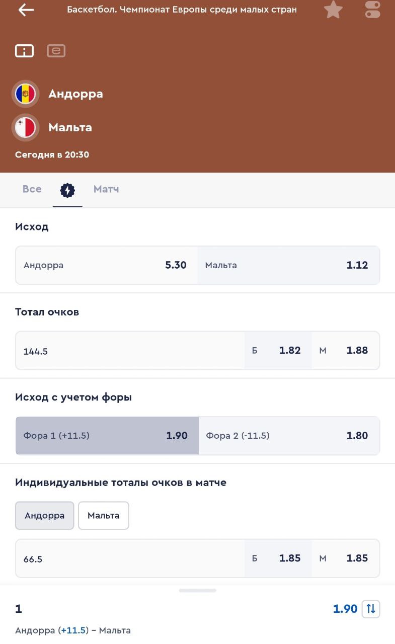Switch to the Все tab
This screenshot has width=395, height=644.
[32, 189]
